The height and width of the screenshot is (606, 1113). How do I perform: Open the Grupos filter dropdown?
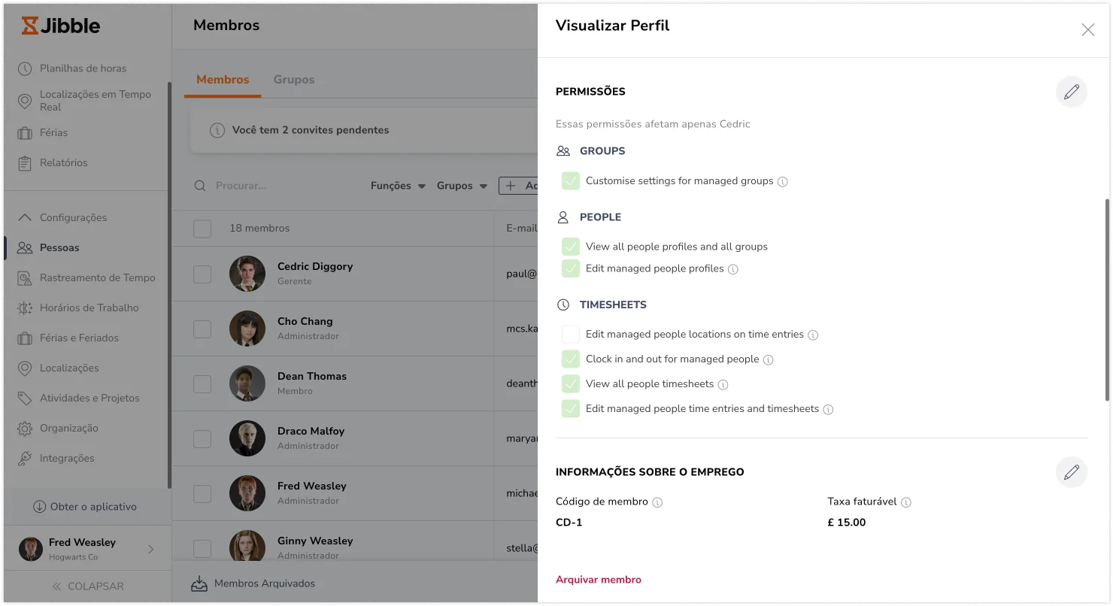pos(462,186)
